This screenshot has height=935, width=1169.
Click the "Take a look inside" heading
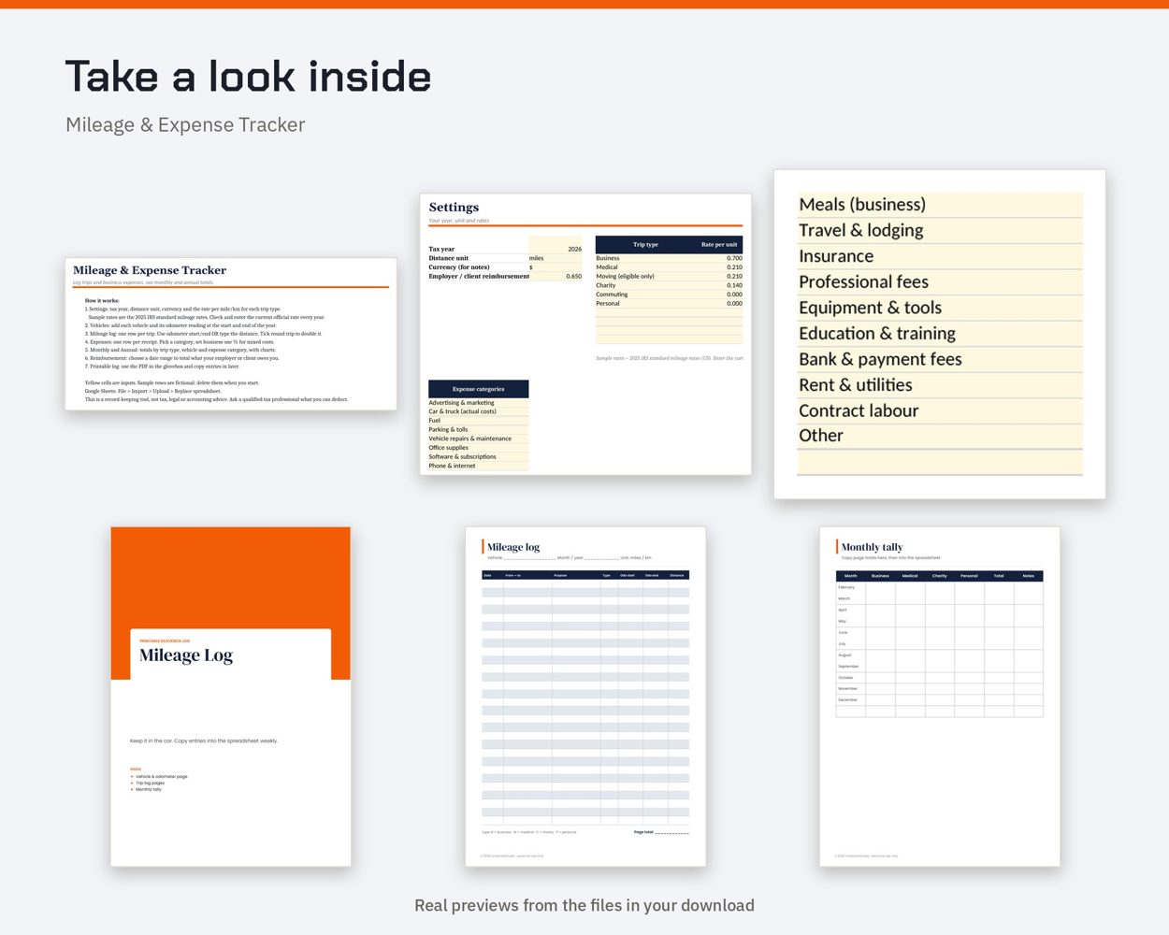coord(248,77)
